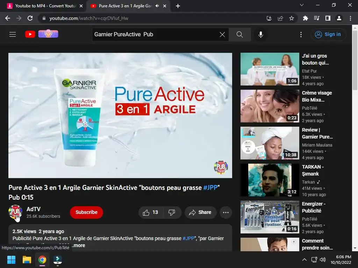Play TARKAN - Şımarık video thumbnail
The height and width of the screenshot is (268, 358).
coord(270,180)
